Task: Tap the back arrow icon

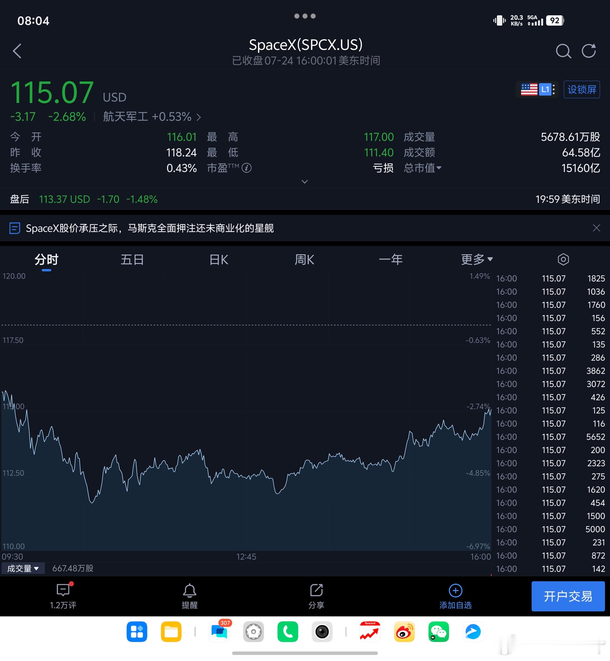Action: [17, 51]
